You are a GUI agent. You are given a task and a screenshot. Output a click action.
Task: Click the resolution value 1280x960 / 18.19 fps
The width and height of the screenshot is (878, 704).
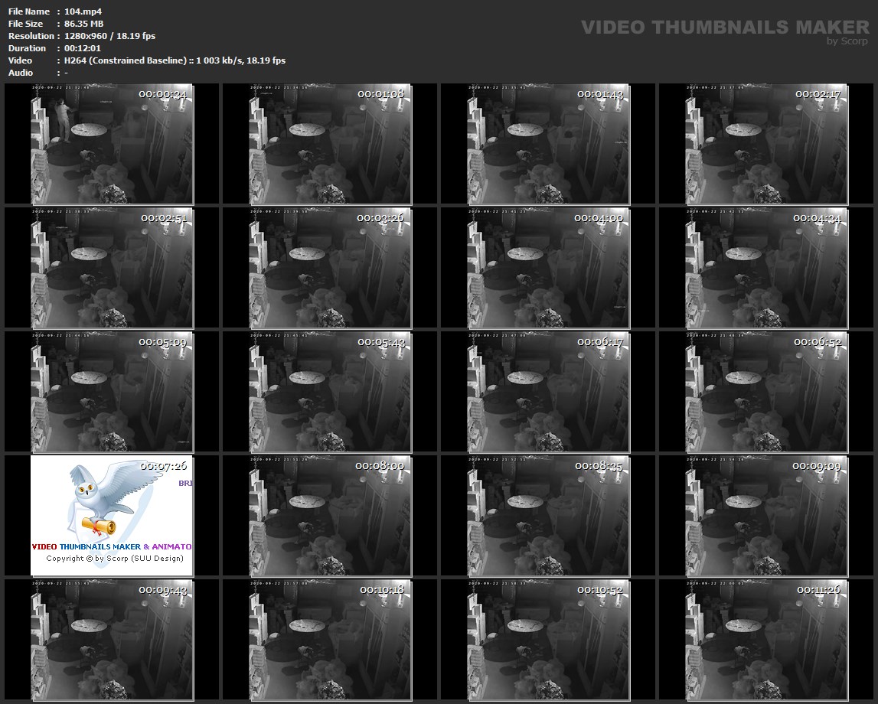(x=109, y=36)
